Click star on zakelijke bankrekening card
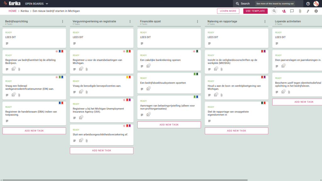322x181 pixels. click(x=194, y=51)
